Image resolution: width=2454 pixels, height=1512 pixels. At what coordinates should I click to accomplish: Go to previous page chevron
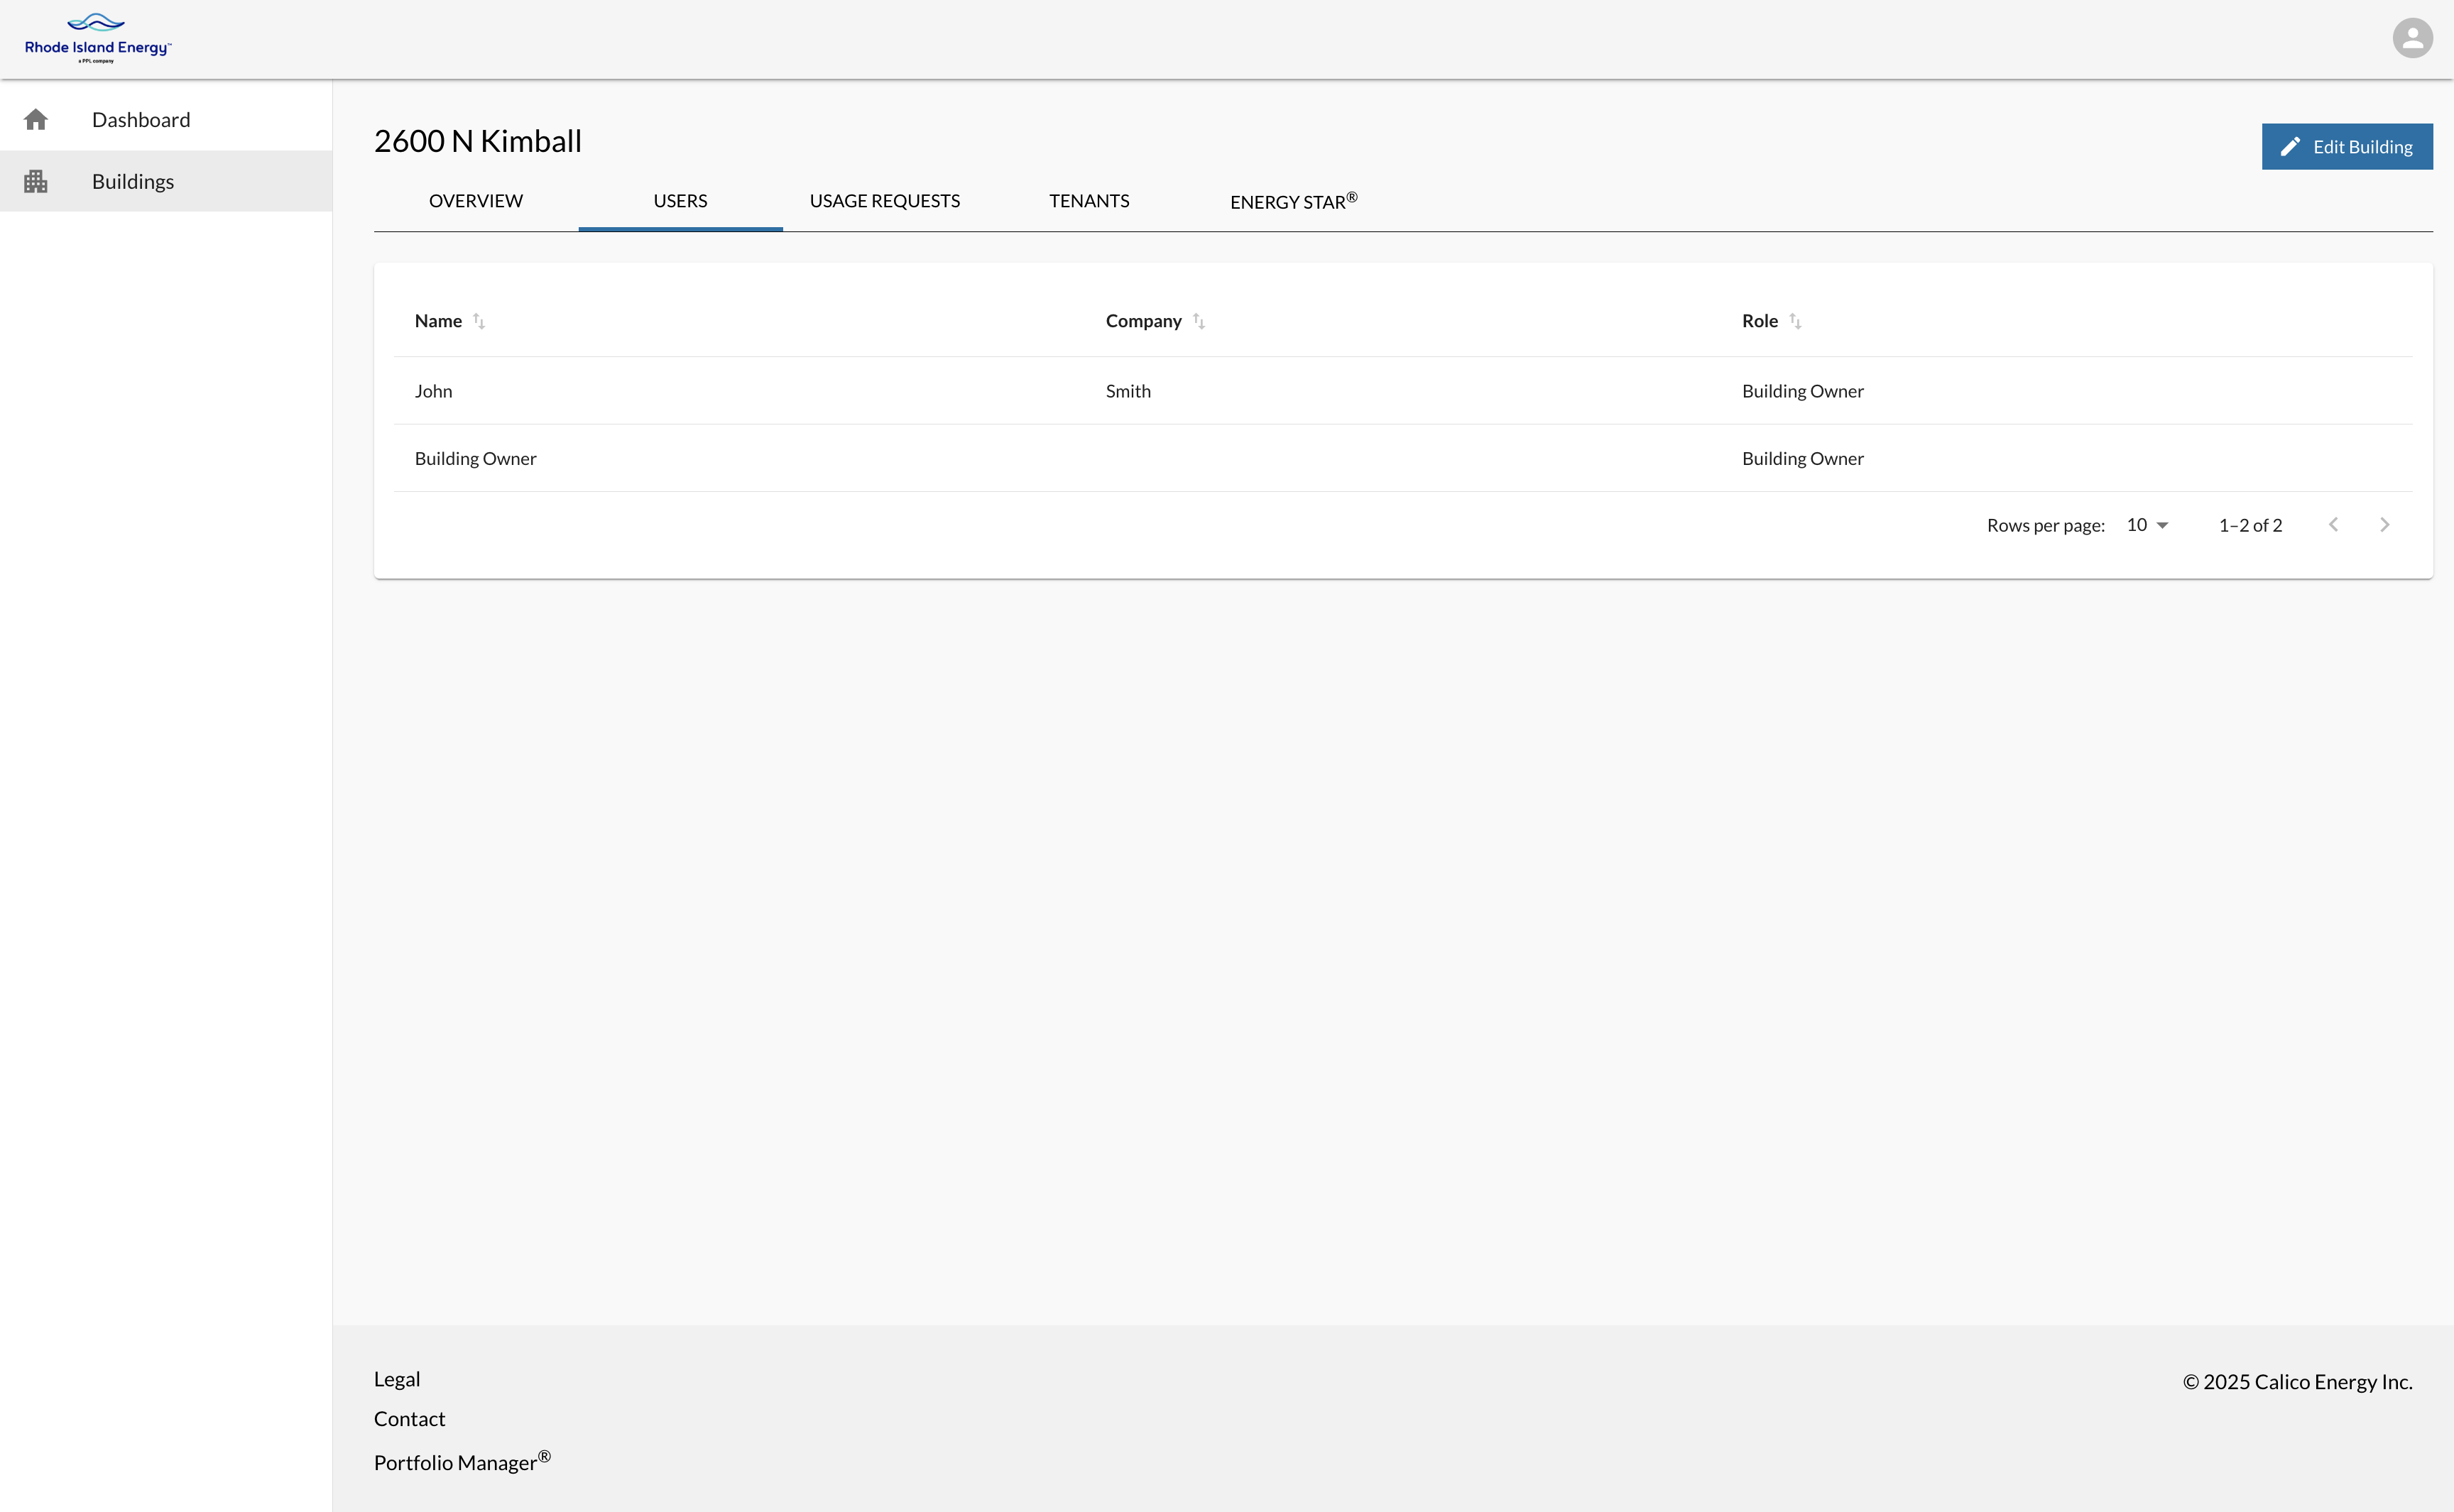click(x=2333, y=525)
